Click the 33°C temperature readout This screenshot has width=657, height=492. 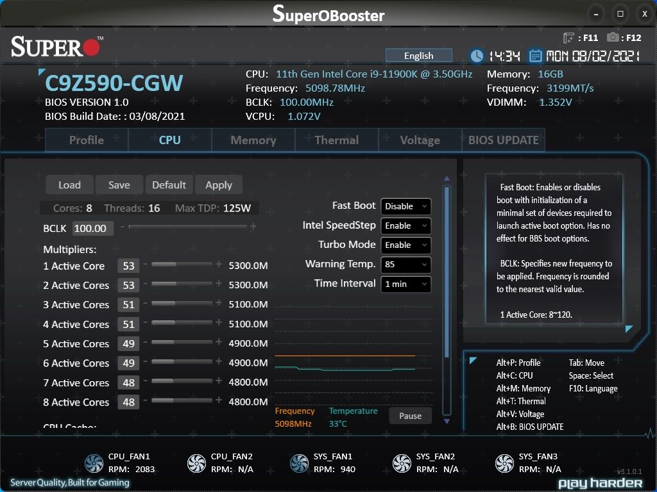337,424
